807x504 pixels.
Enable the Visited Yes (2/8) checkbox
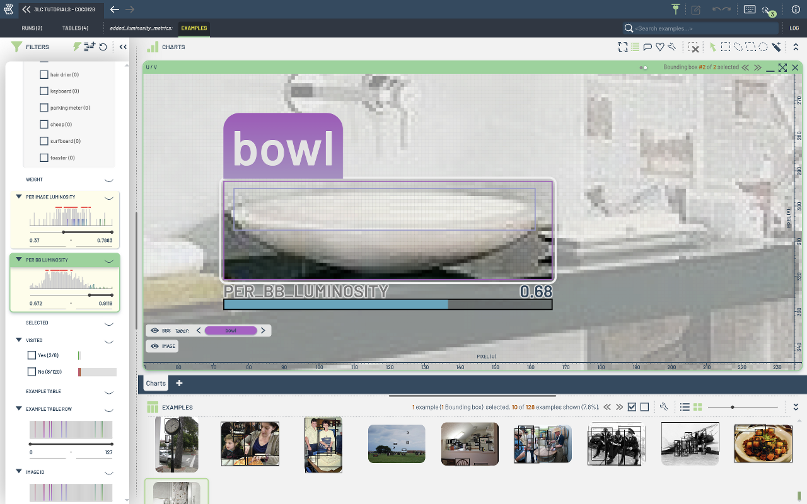32,355
